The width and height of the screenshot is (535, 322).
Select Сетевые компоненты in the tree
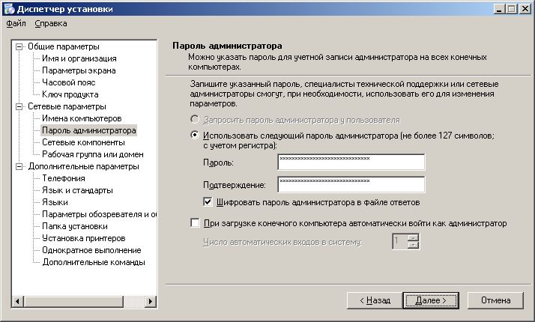(x=82, y=142)
